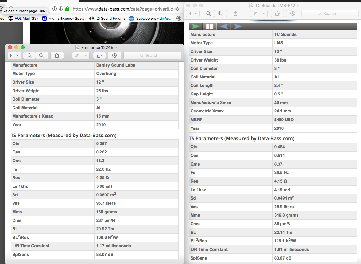The width and height of the screenshot is (361, 264).
Task: Open Eminence 12245 title dropdown chevron
Action: pyautogui.click(x=116, y=47)
